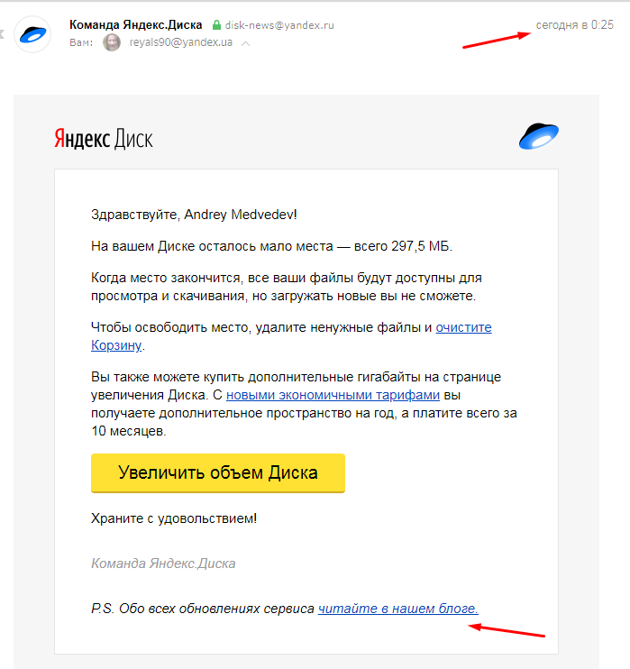Click the greeting Здравствуйте, Andrey Medvedev!
630x669 pixels.
194,215
